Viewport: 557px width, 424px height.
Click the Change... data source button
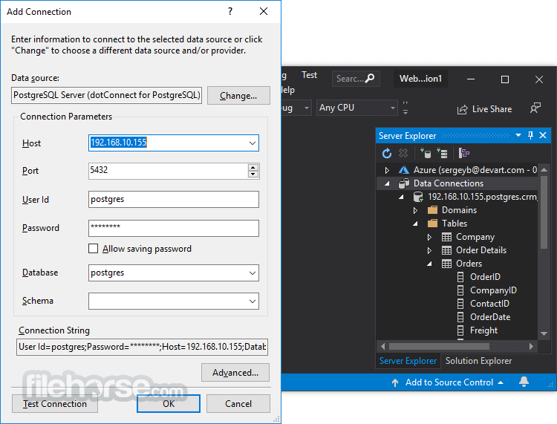pyautogui.click(x=238, y=96)
